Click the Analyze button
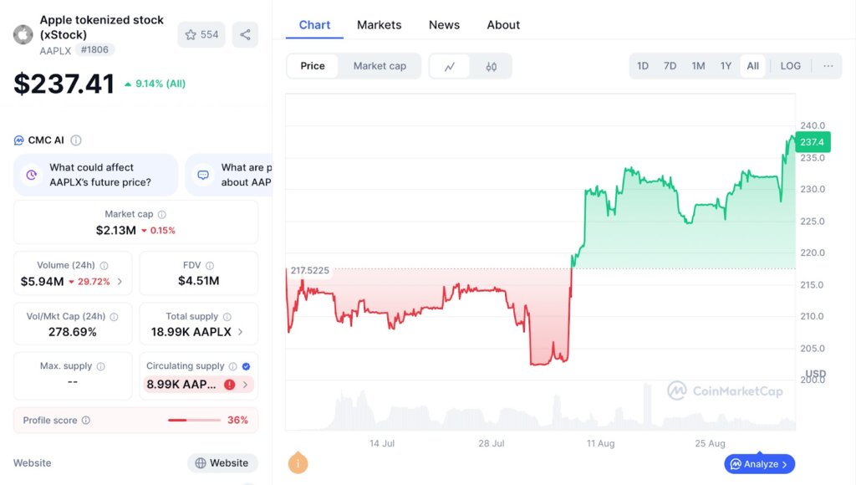The width and height of the screenshot is (856, 485). (759, 464)
